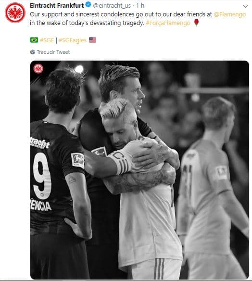Click the red rose emoji
Image resolution: width=252 pixels, height=281 pixels.
tap(197, 23)
